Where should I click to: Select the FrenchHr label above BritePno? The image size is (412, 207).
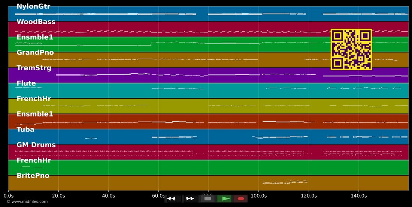(34, 160)
